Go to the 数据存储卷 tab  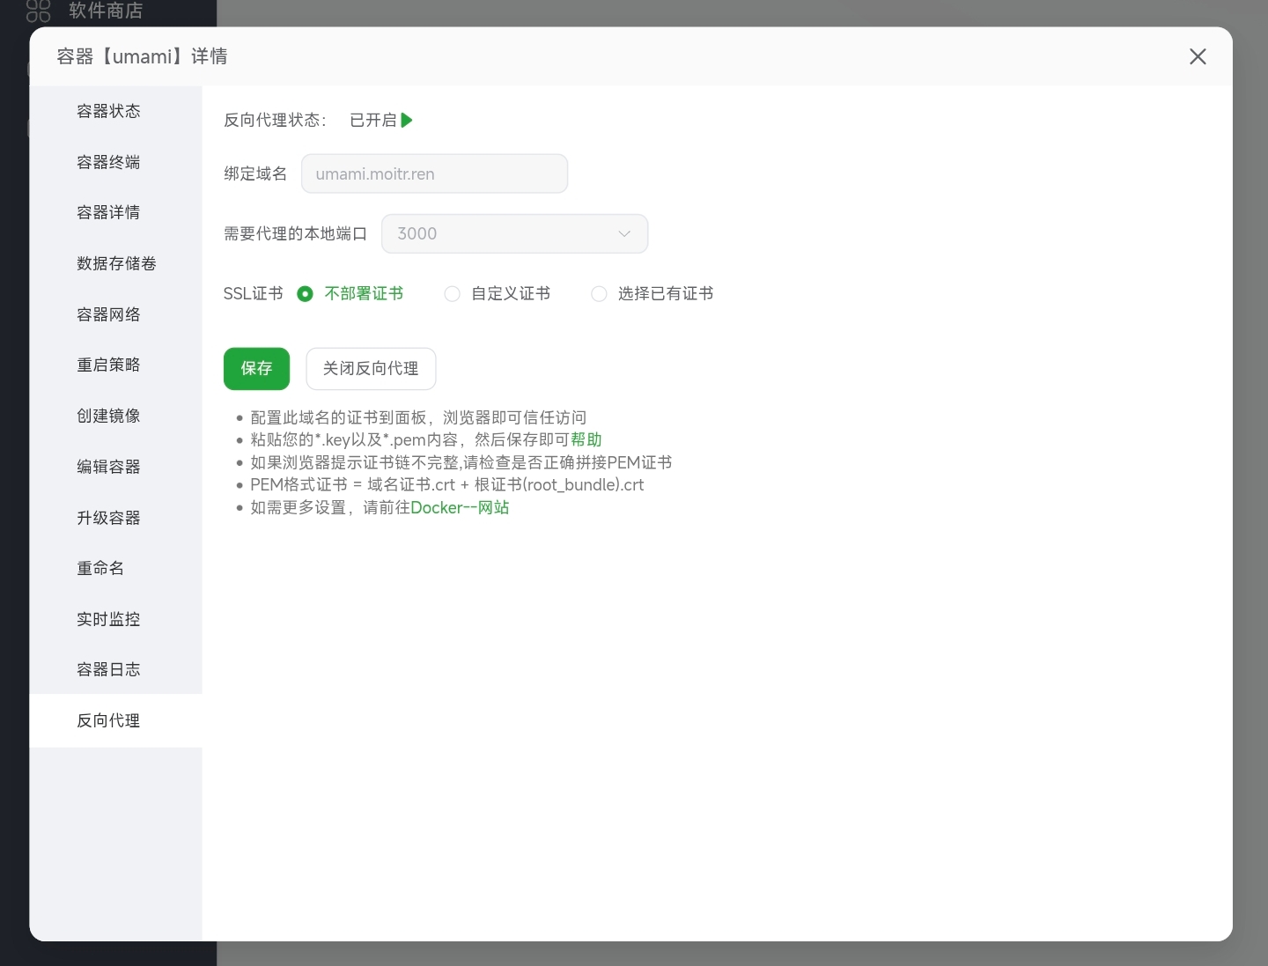pos(116,263)
